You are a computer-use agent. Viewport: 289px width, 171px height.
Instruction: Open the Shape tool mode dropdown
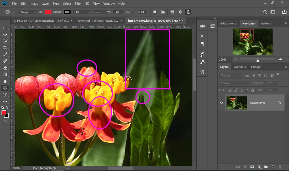click(x=27, y=12)
